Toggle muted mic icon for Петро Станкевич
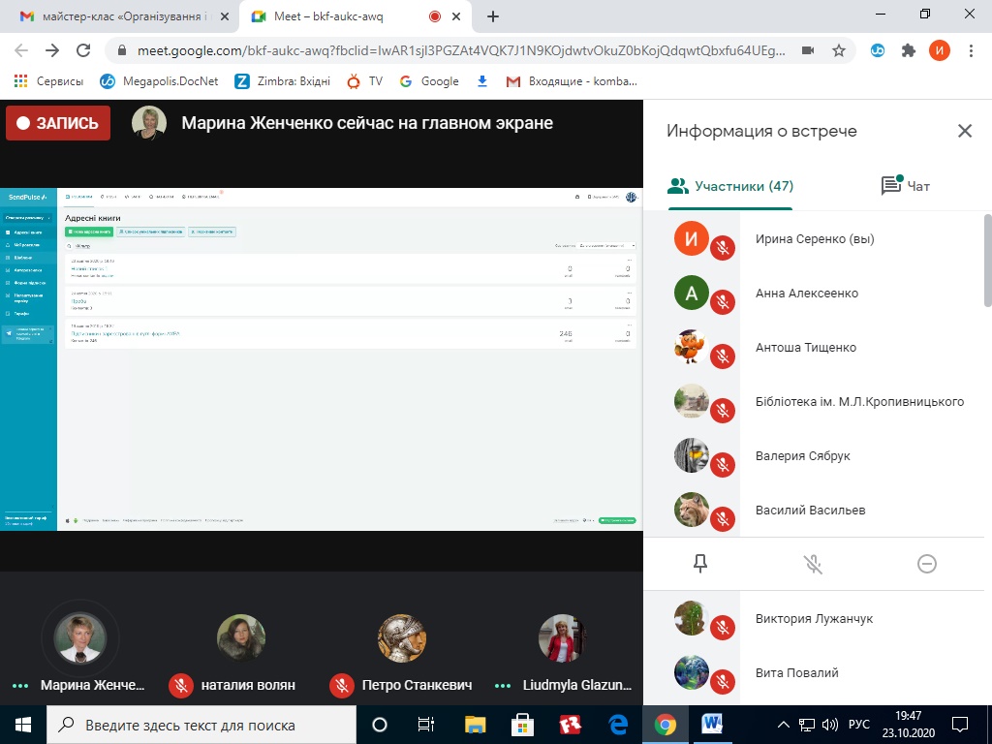Screen dimensions: 992x744 point(341,686)
